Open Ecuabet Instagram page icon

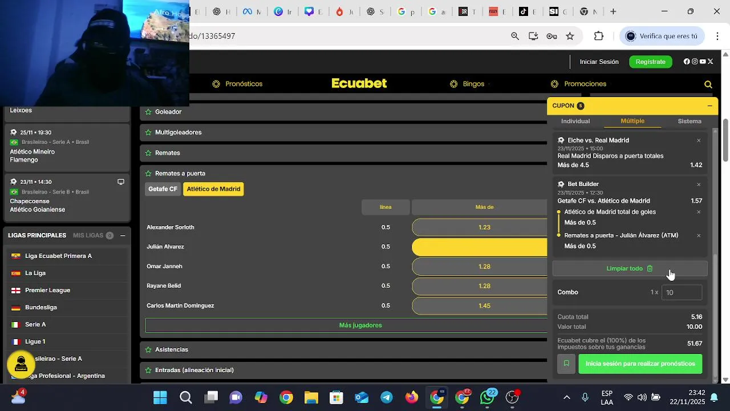tap(695, 62)
